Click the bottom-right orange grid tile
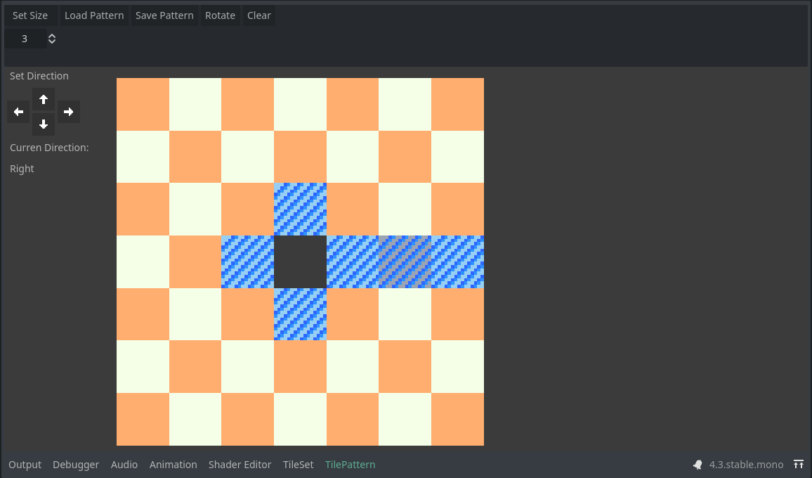 coord(458,420)
